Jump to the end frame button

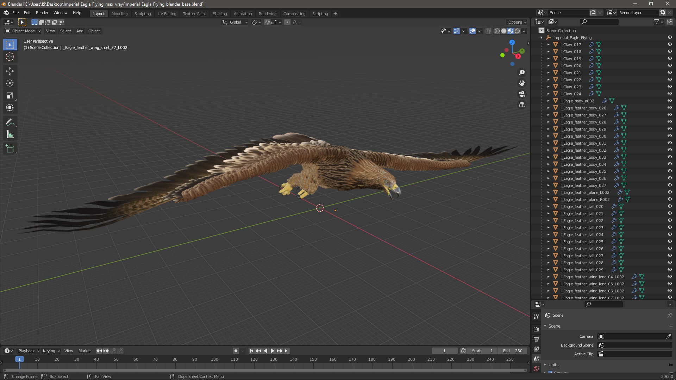click(287, 351)
